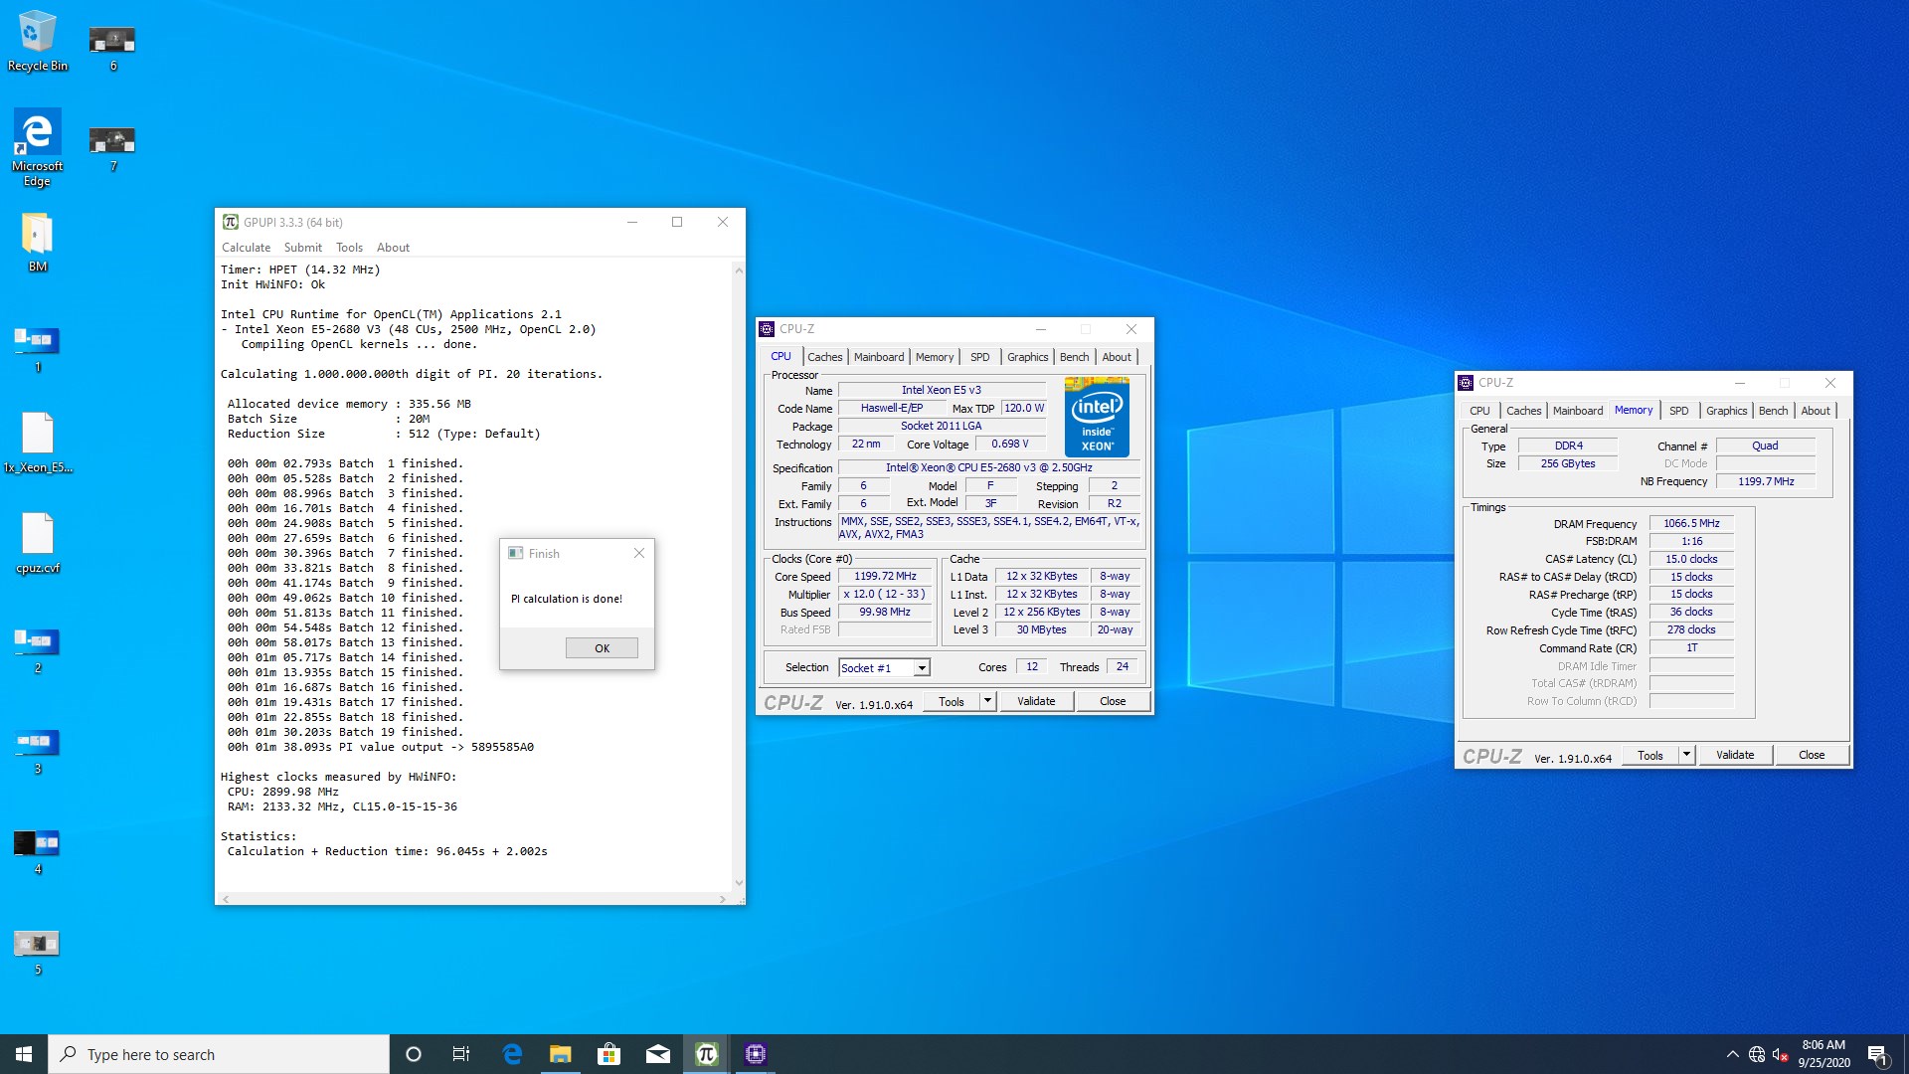This screenshot has height=1074, width=1909.
Task: Open Task View on the taskbar
Action: click(x=461, y=1054)
